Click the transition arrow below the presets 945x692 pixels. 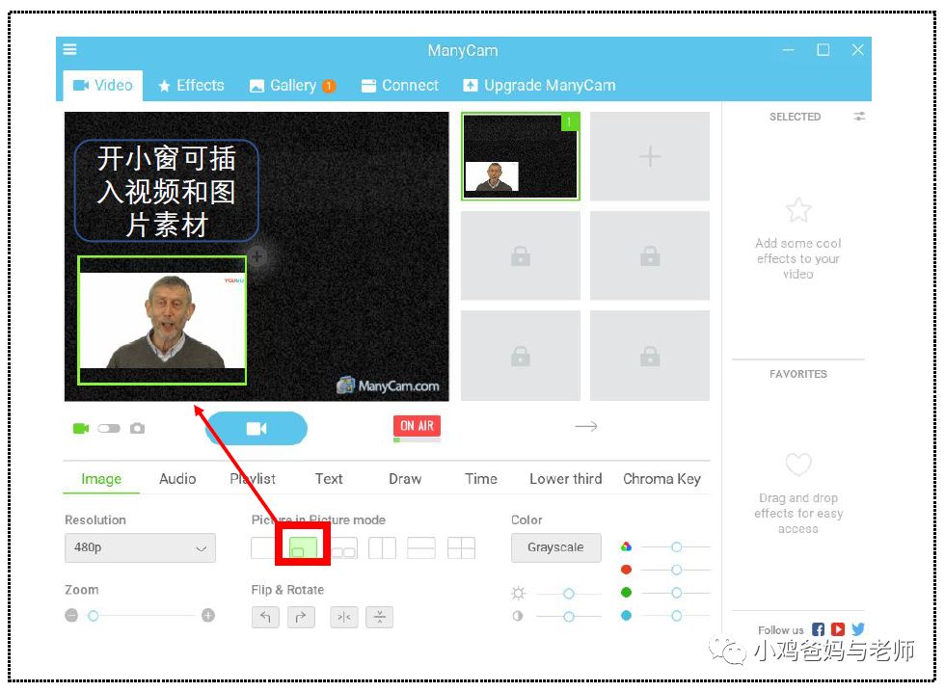[x=586, y=426]
